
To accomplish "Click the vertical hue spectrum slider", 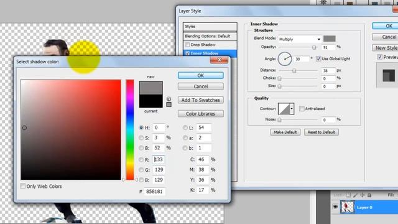I will point(130,130).
